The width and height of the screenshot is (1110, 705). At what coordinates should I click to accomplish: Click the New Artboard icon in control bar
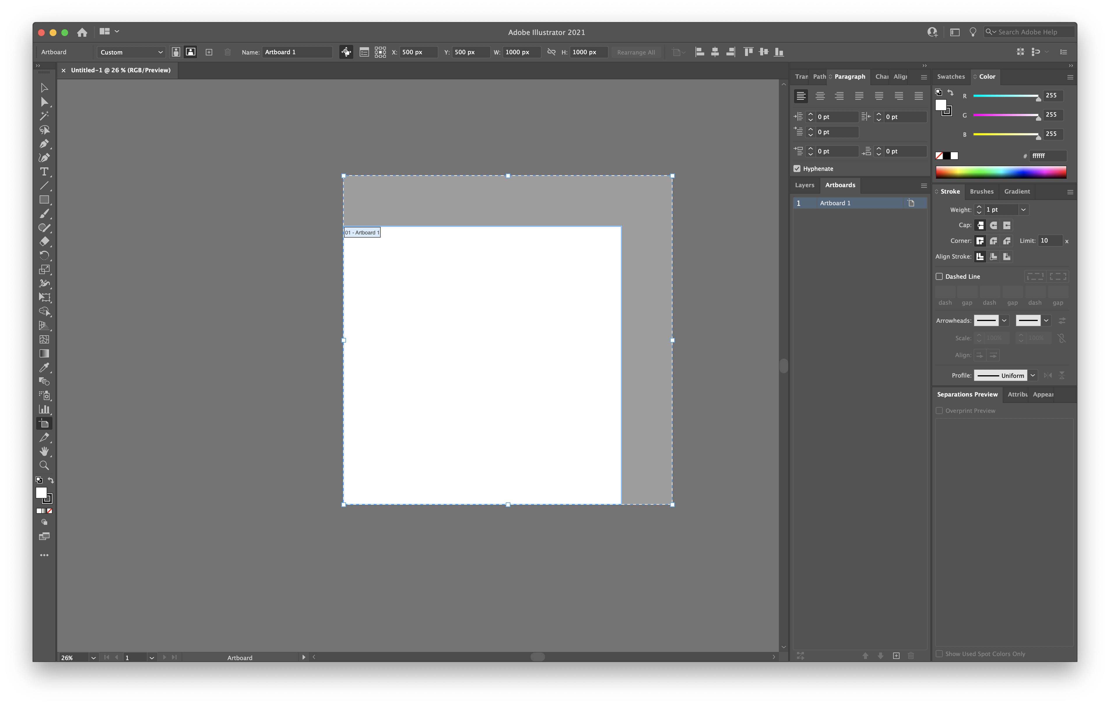tap(209, 52)
